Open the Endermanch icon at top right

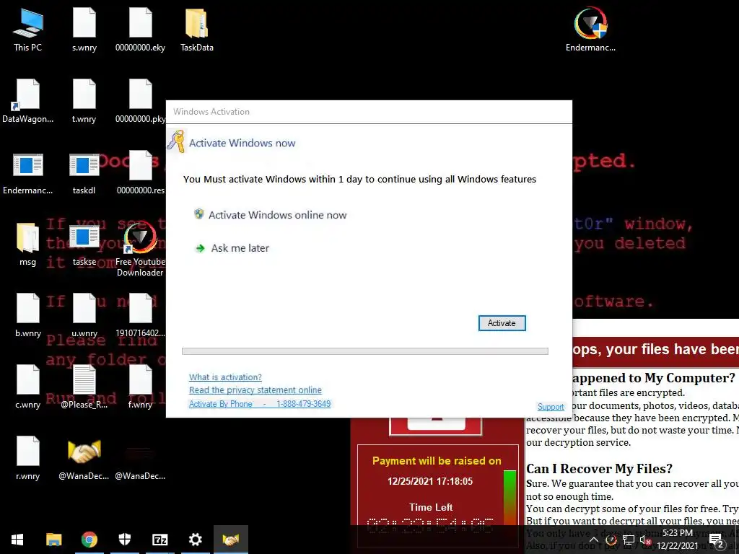pos(590,29)
